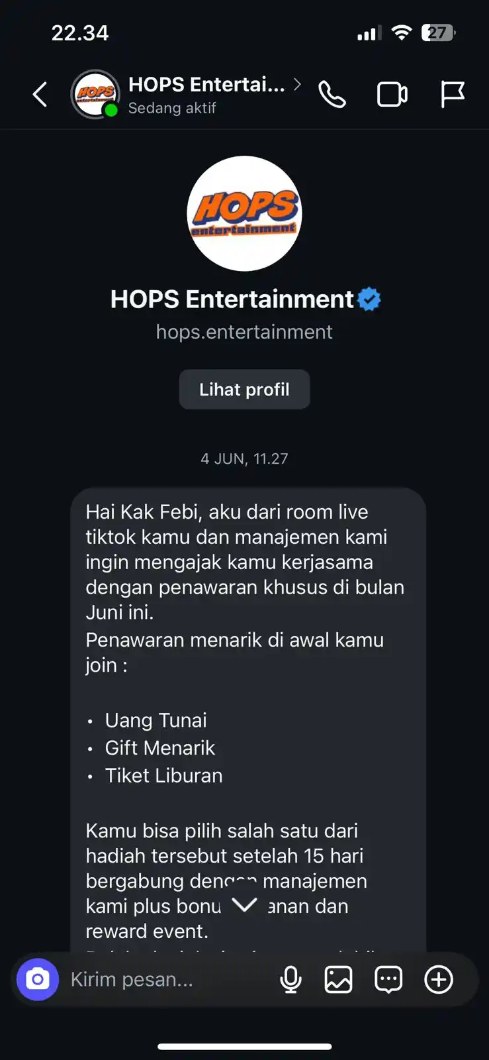
Task: Tap the HOPS Entertainment verified name
Action: click(x=232, y=299)
